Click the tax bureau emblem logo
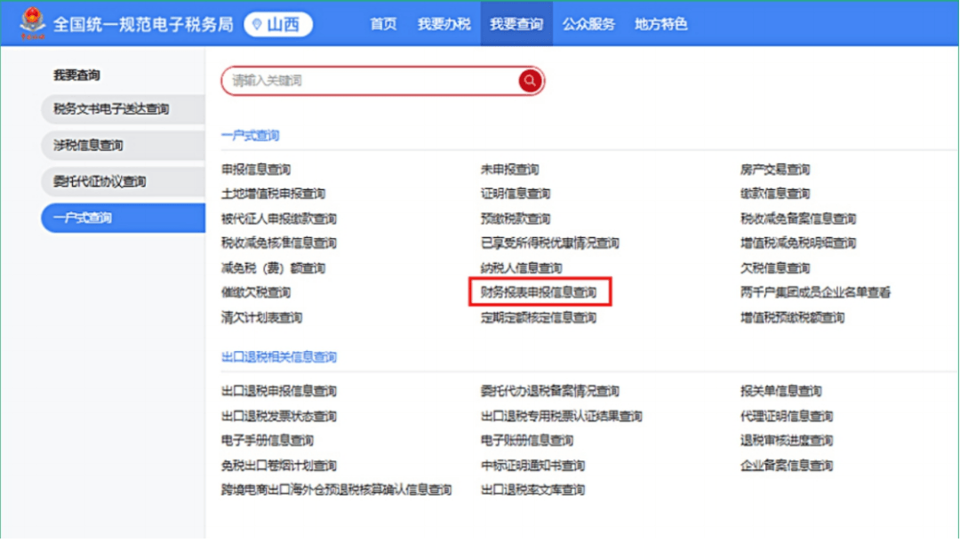 [x=32, y=23]
